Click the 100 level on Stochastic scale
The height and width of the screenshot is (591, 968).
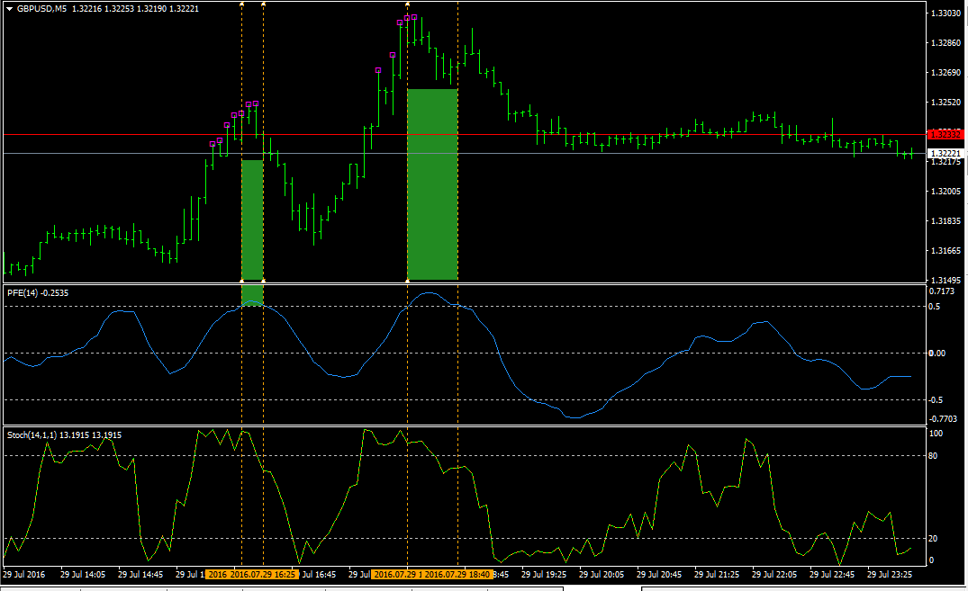936,434
